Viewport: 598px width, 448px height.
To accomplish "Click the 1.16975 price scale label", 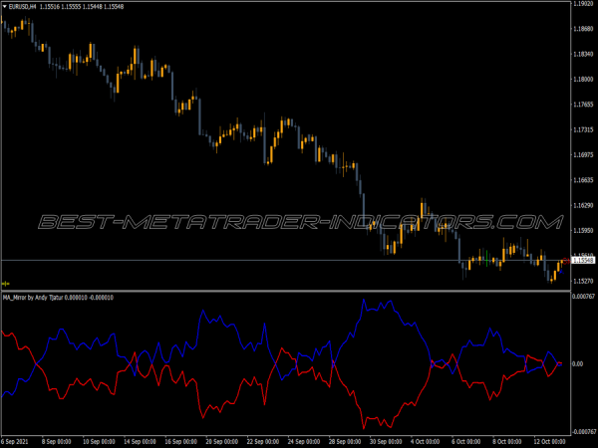I will click(583, 155).
